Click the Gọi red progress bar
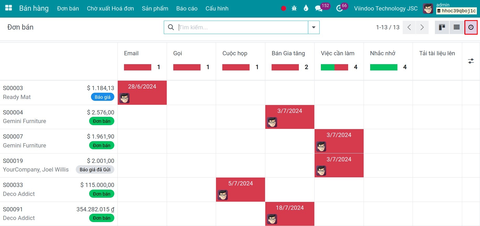This screenshot has width=480, height=226. pos(187,67)
